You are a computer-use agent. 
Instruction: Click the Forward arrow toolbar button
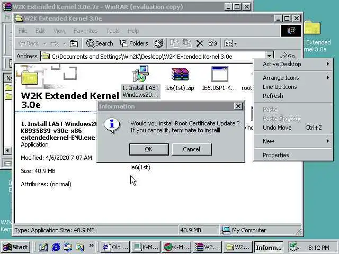tap(55, 44)
